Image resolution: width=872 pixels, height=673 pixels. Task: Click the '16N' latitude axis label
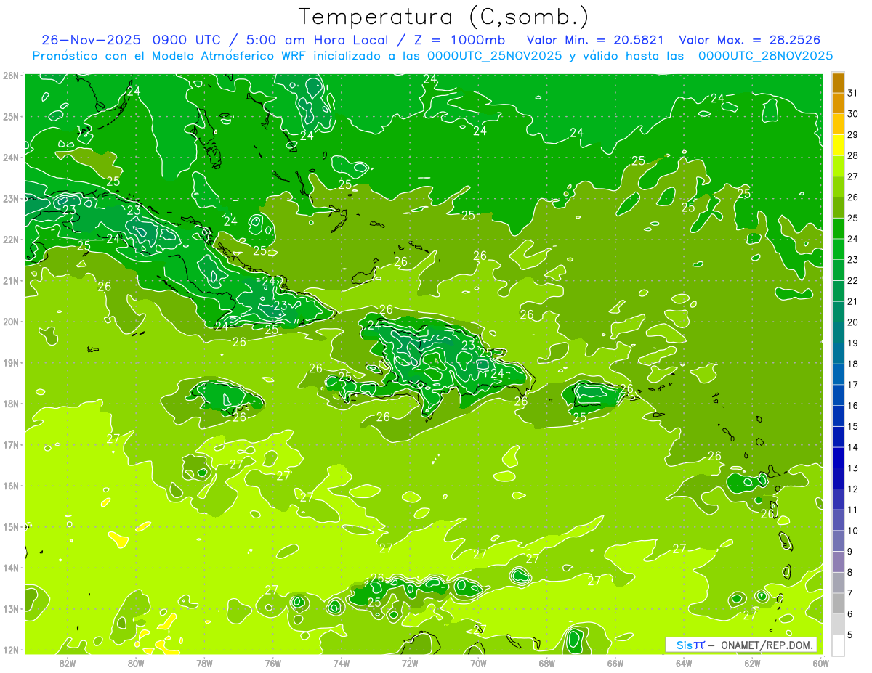pos(10,486)
